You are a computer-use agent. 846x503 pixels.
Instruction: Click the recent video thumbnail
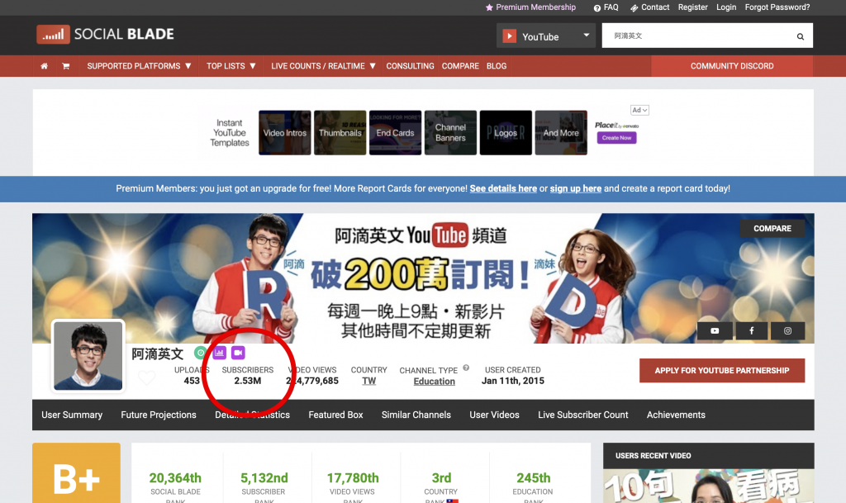pos(708,486)
